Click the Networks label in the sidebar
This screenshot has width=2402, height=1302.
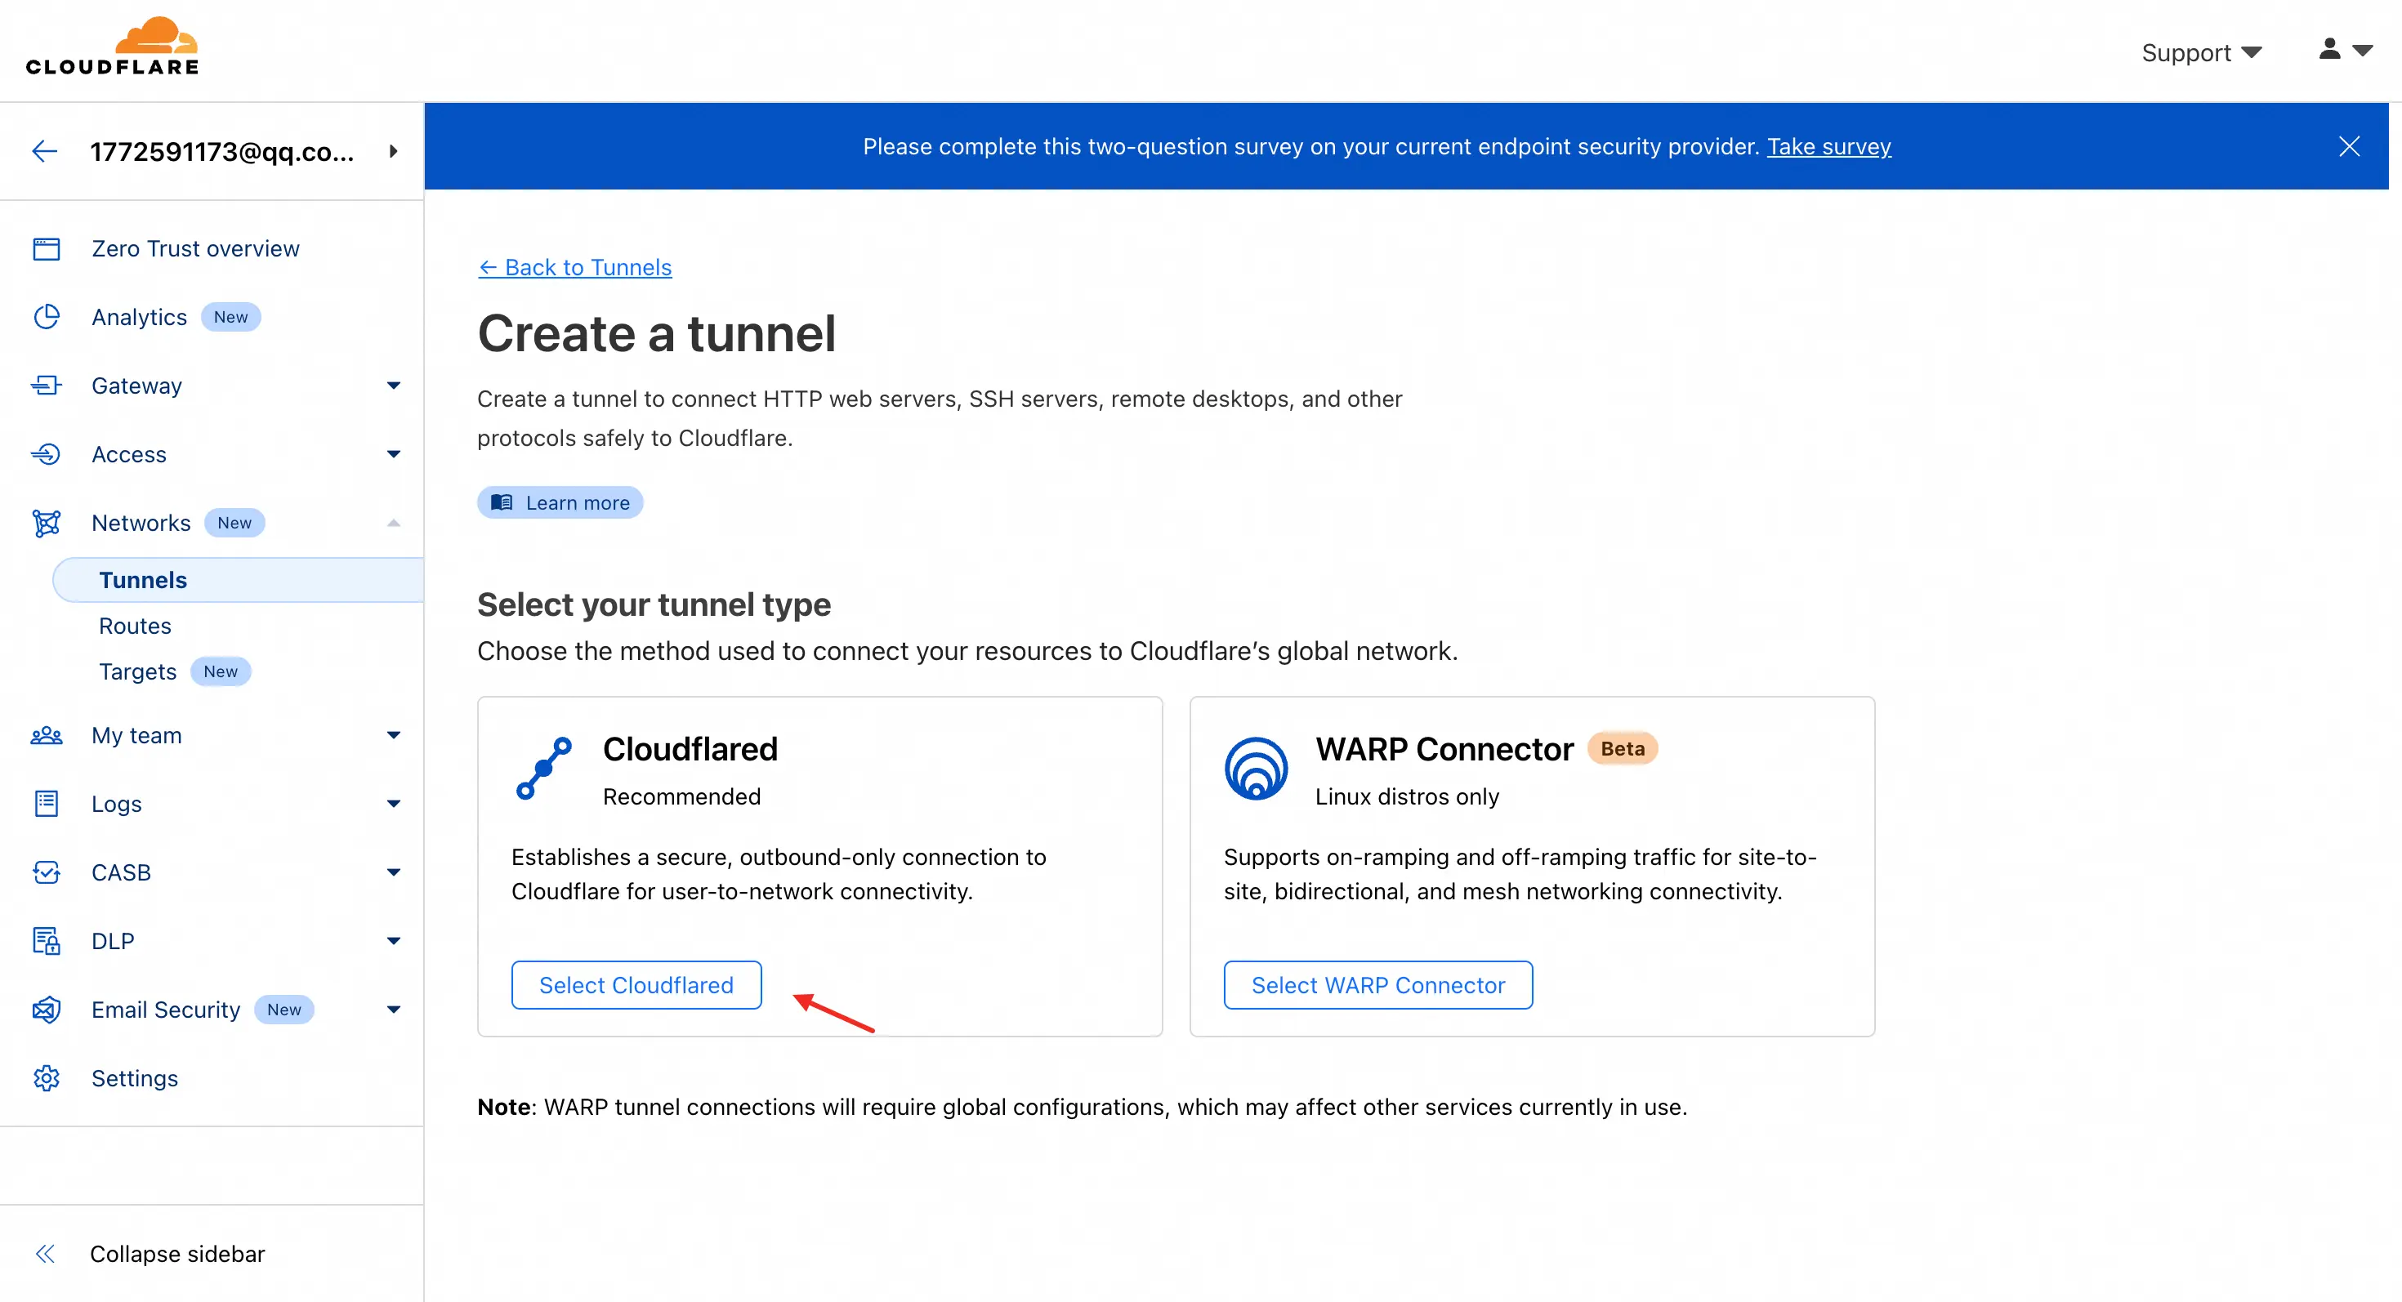point(141,523)
